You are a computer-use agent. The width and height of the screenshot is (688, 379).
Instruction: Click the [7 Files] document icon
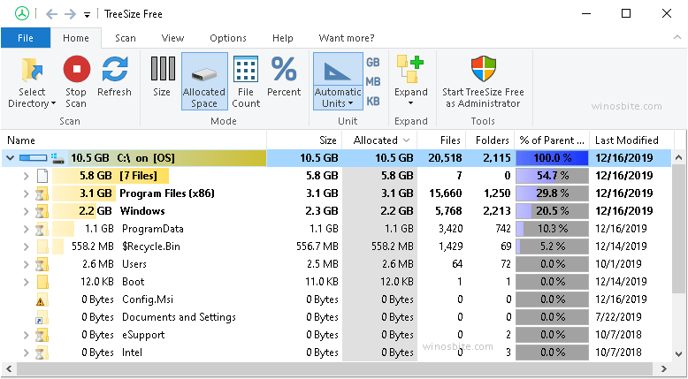pos(42,176)
